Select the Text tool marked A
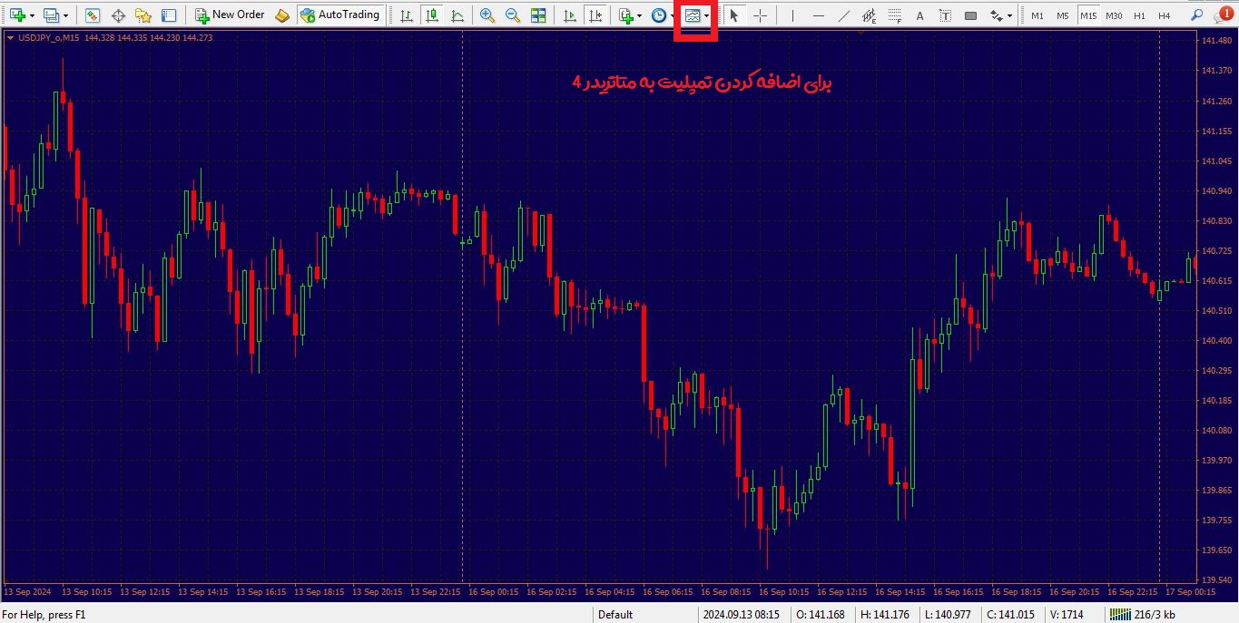 (x=920, y=15)
